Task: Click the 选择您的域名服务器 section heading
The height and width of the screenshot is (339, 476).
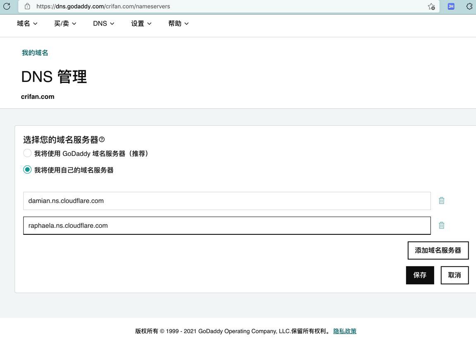Action: tap(61, 140)
